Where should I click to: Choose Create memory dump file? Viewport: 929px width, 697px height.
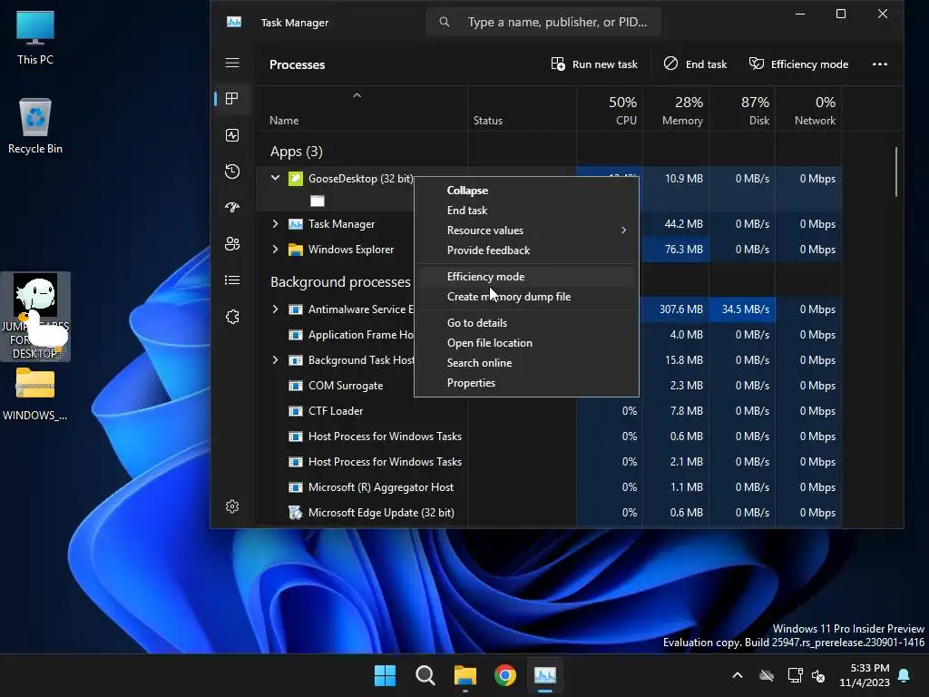tap(526, 297)
